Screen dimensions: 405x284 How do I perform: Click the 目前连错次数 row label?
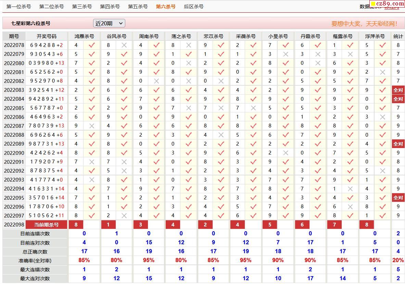(x=35, y=234)
